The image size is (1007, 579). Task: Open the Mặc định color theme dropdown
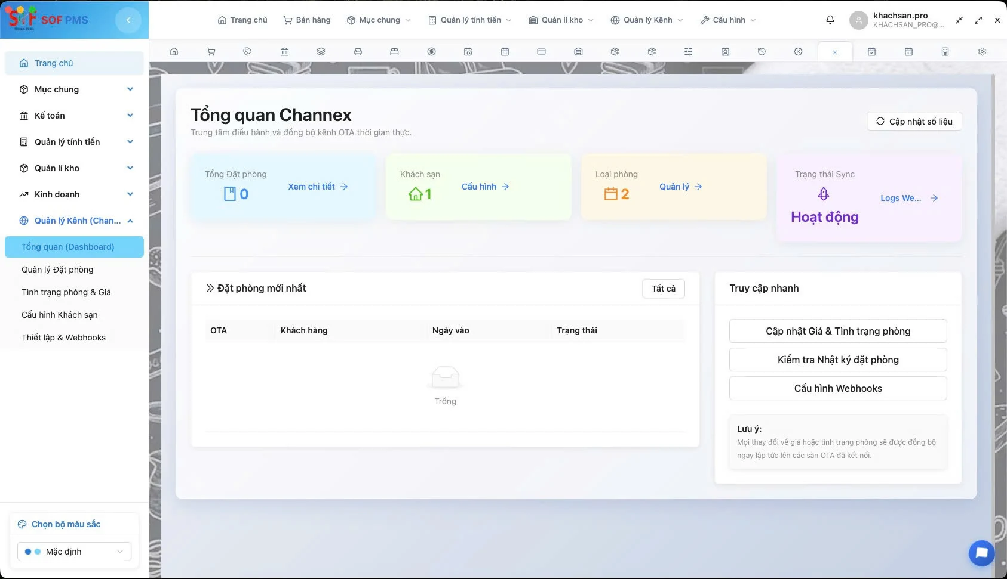pos(74,552)
